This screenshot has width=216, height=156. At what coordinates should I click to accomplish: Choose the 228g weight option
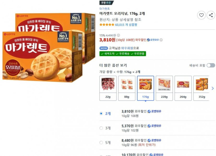point(164,88)
